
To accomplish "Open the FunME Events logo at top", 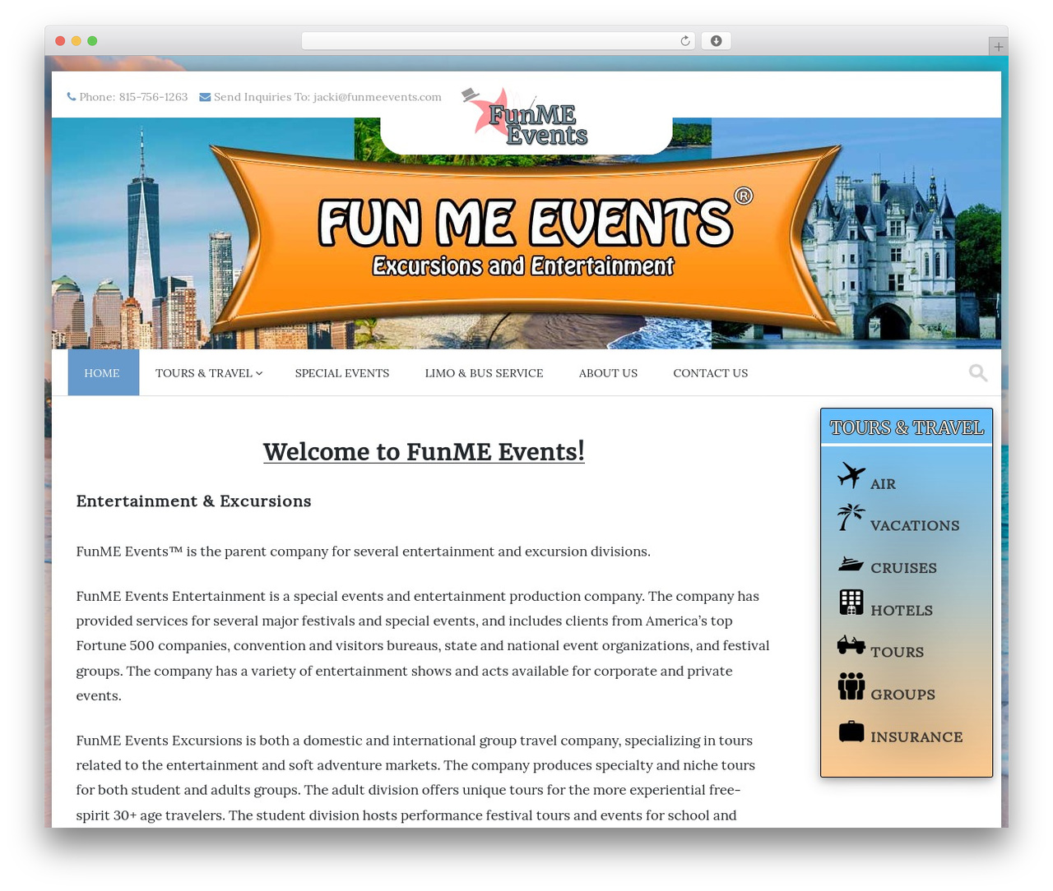I will (x=526, y=118).
